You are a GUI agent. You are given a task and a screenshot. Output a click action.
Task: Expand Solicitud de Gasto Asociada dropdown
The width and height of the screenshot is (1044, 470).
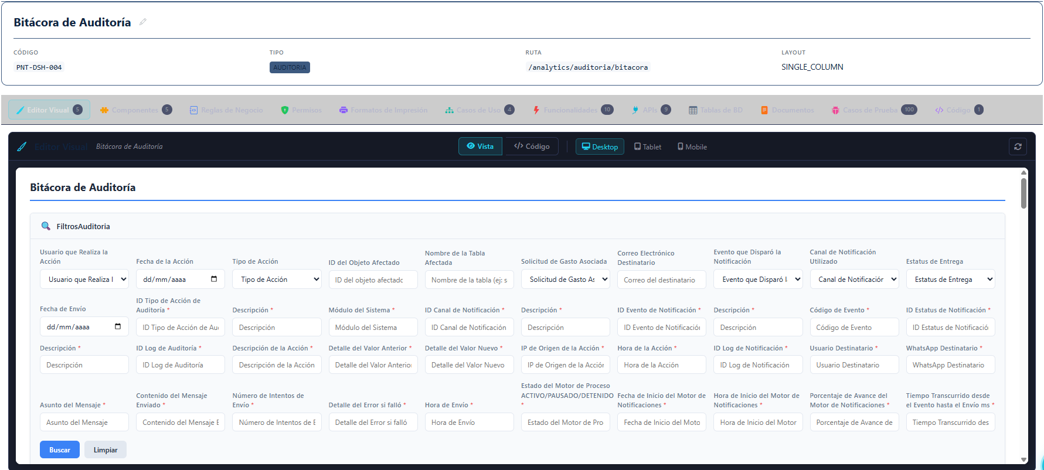(x=566, y=280)
